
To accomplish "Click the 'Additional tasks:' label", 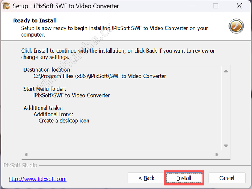I will (x=43, y=108).
